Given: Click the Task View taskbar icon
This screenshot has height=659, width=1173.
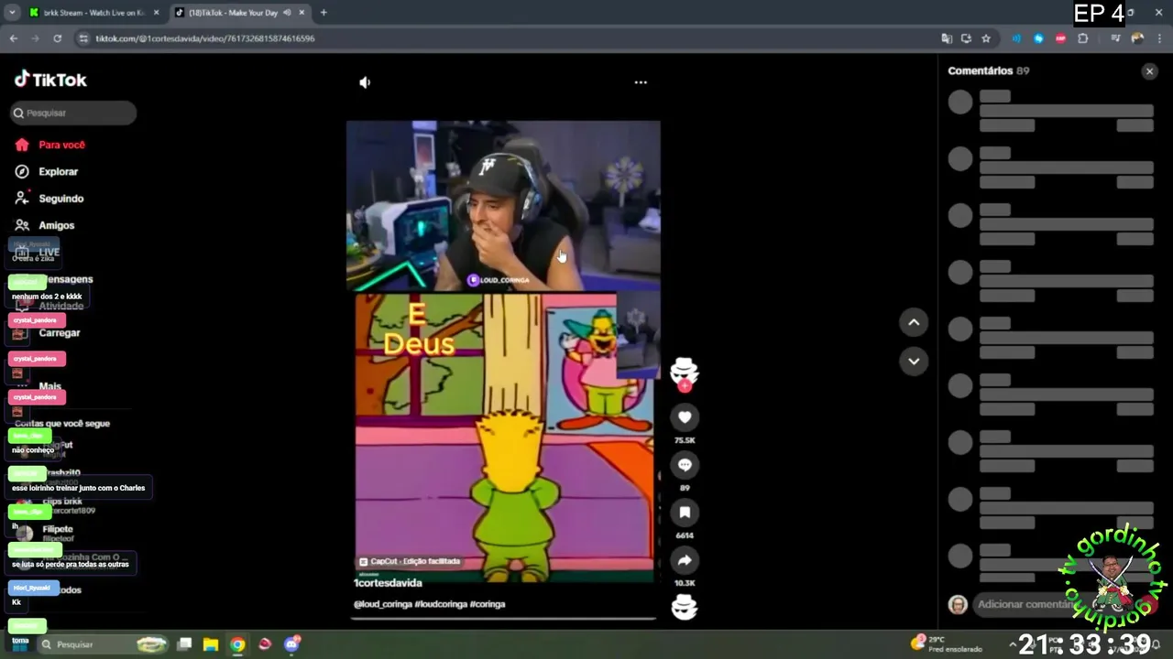Looking at the screenshot, I should tap(183, 644).
